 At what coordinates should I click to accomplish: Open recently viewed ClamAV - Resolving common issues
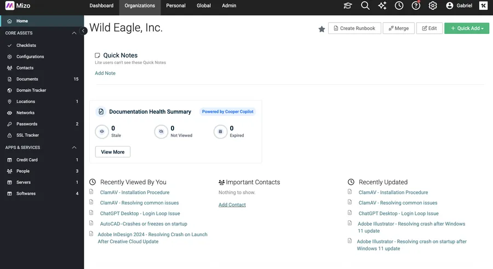point(139,203)
